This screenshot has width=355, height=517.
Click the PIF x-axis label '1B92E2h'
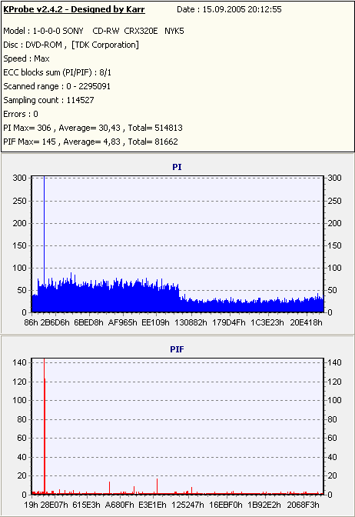264,505
